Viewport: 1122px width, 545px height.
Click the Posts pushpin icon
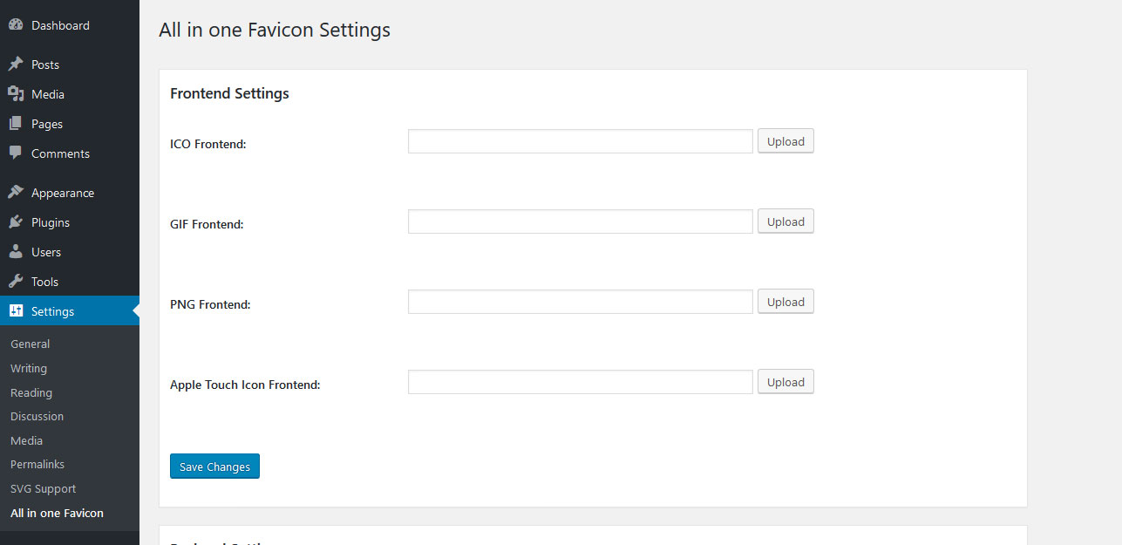tap(16, 65)
